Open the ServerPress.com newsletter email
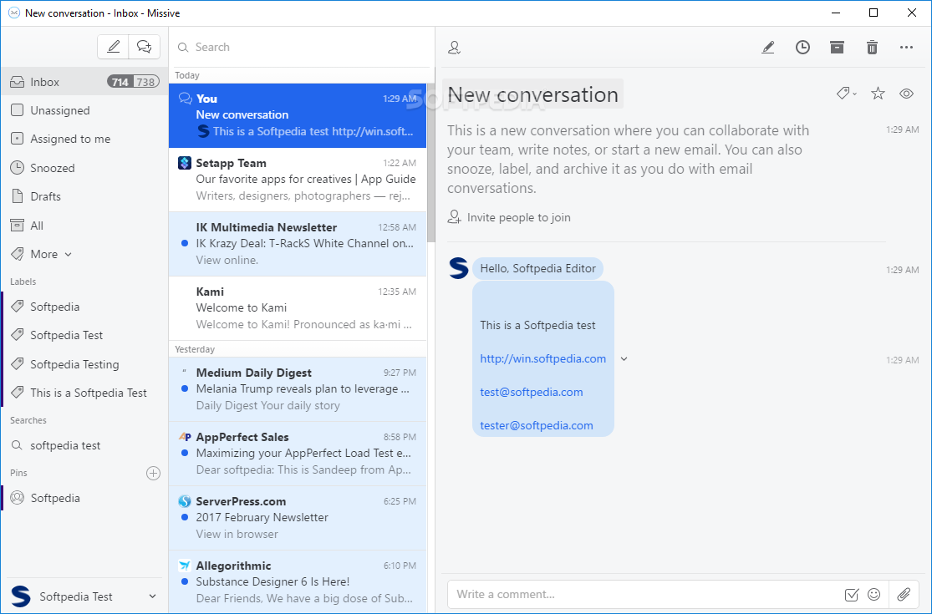This screenshot has width=932, height=614. click(x=298, y=518)
